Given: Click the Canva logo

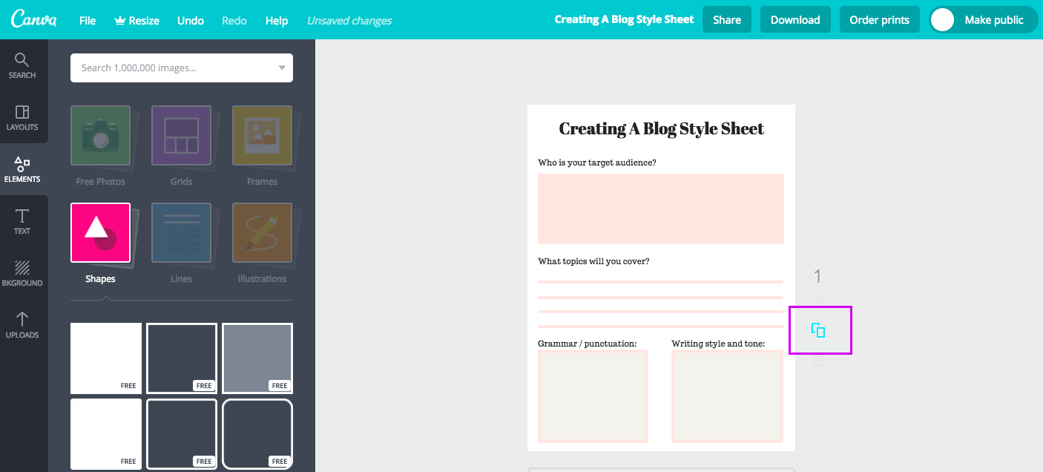Looking at the screenshot, I should click(34, 20).
